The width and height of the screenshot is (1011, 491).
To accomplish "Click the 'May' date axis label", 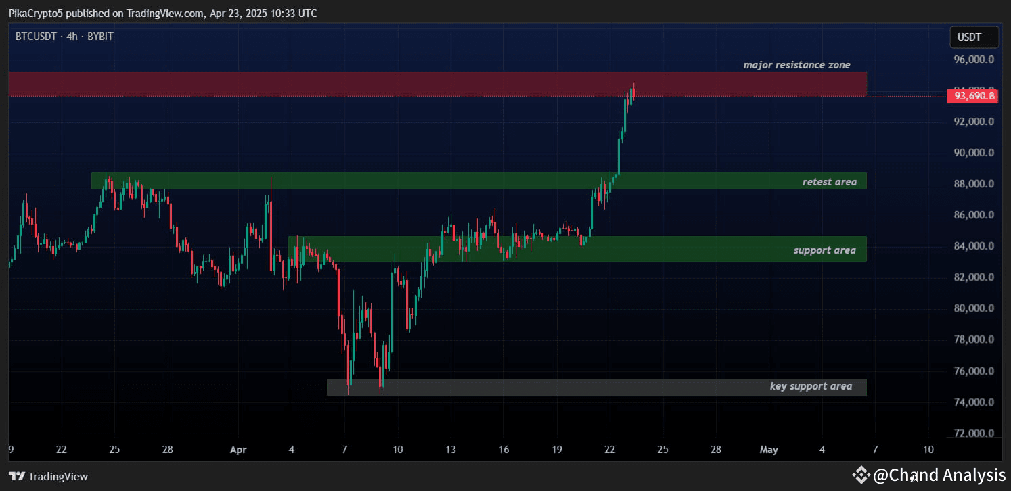I will 769,450.
